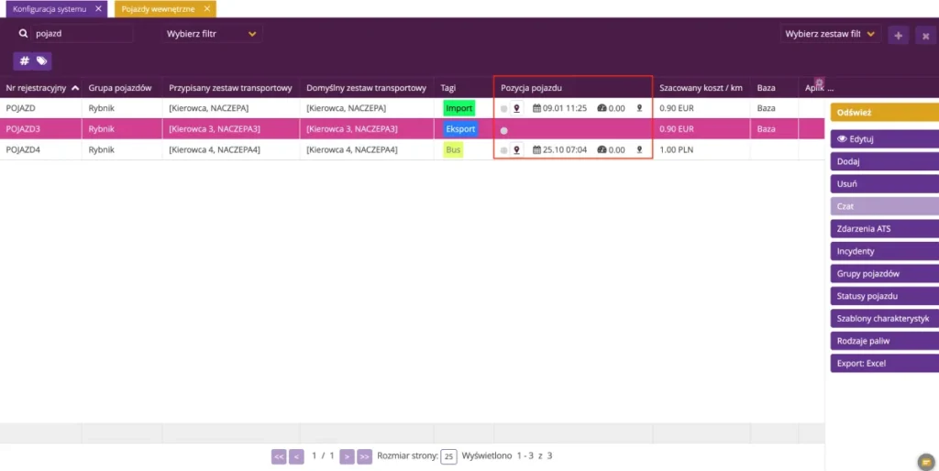The height and width of the screenshot is (471, 939).
Task: Click the Export: Excel button
Action: click(885, 363)
